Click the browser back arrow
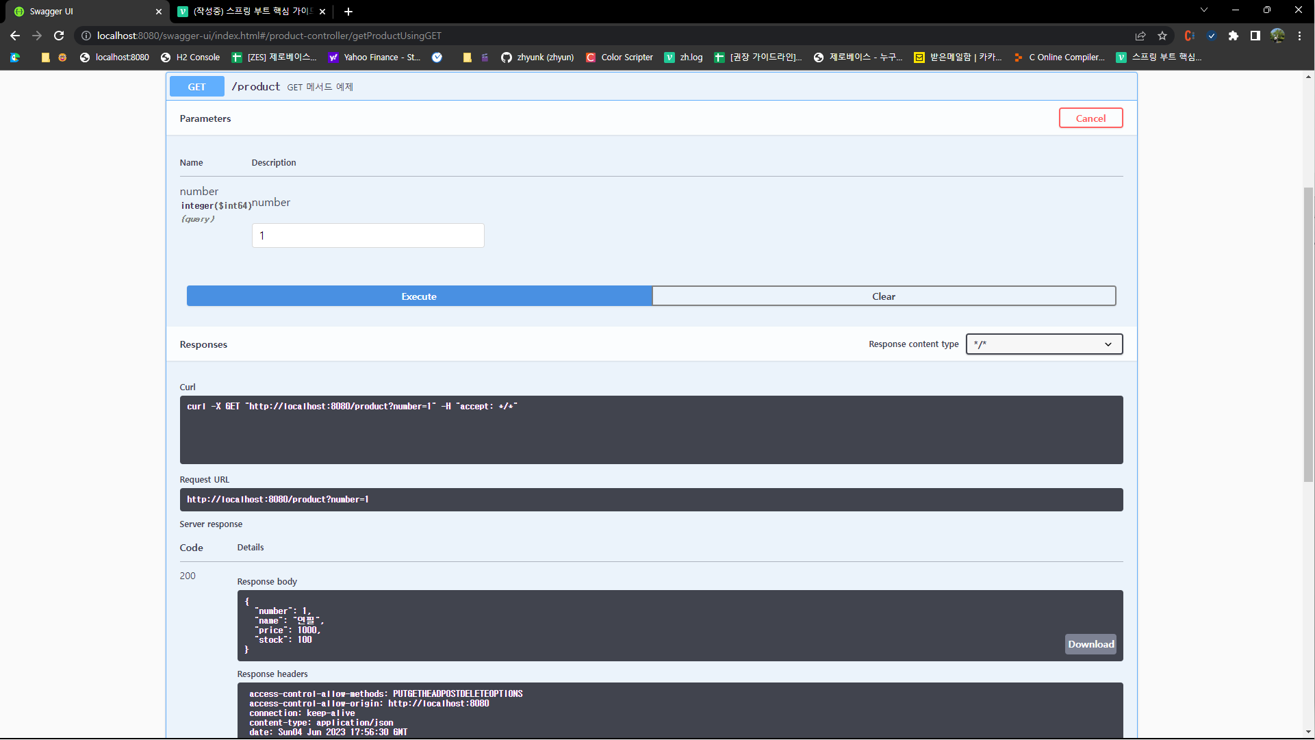 click(x=15, y=36)
